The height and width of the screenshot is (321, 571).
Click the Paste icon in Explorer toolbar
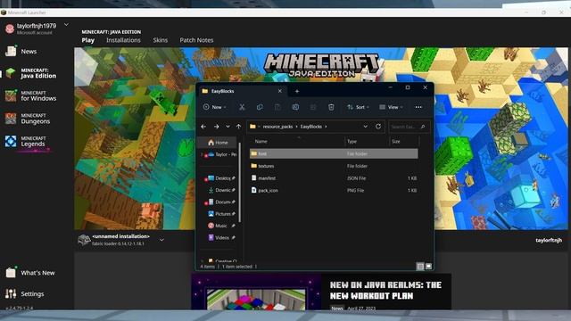[277, 107]
